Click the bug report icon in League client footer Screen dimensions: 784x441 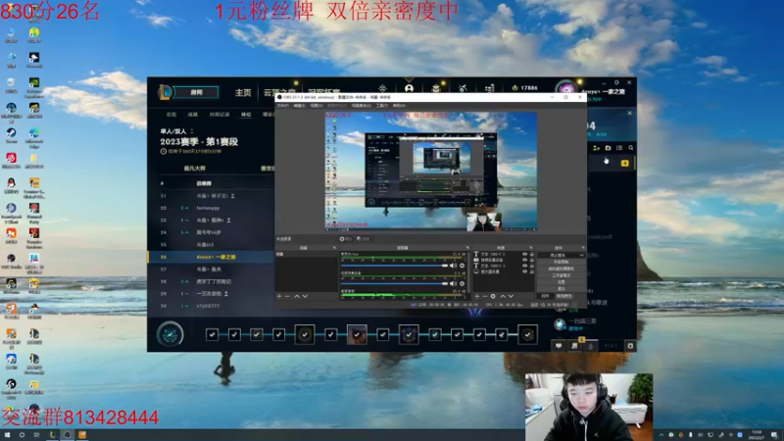click(x=630, y=346)
